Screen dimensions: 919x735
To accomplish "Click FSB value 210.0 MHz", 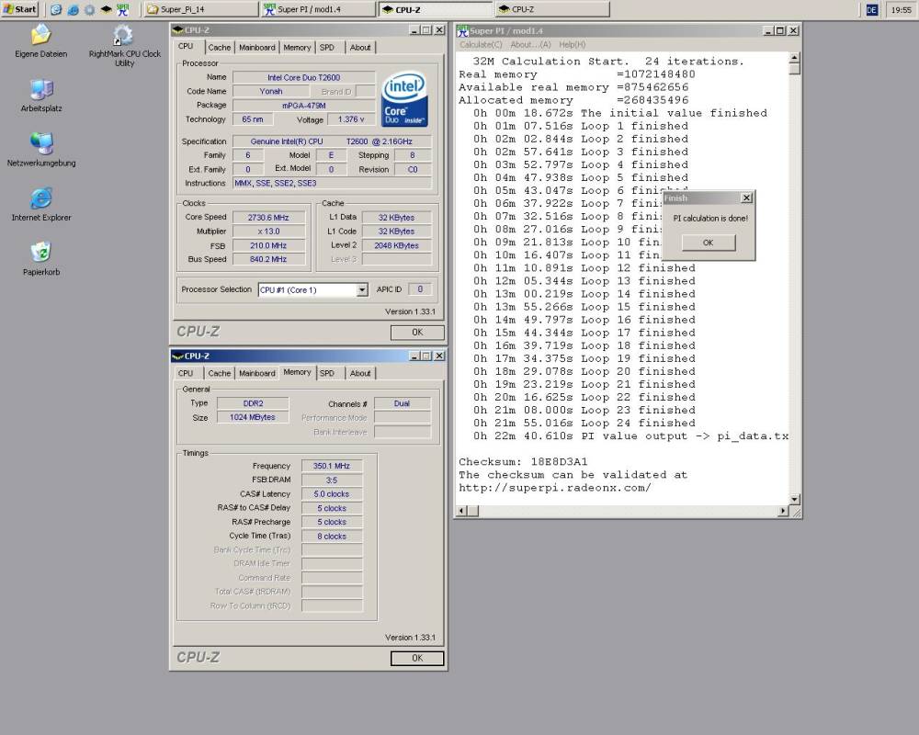I will (268, 245).
